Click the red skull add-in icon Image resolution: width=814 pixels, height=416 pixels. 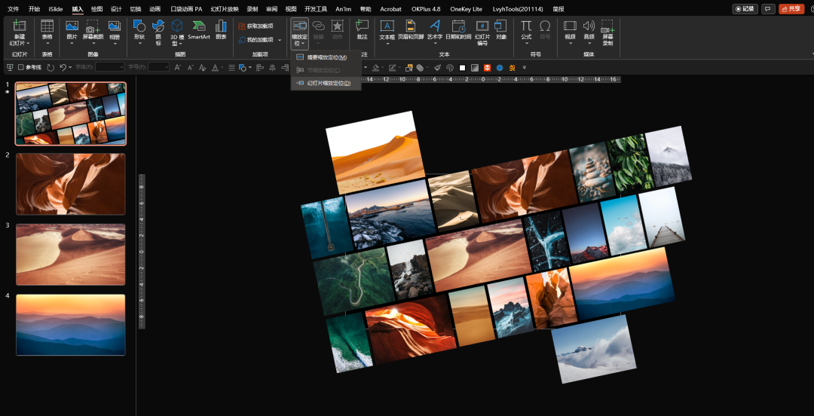[x=487, y=68]
